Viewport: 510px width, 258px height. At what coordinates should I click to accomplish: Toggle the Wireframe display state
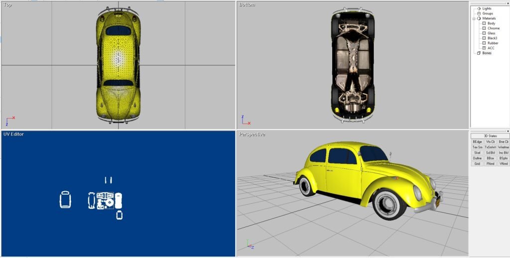coord(504,147)
